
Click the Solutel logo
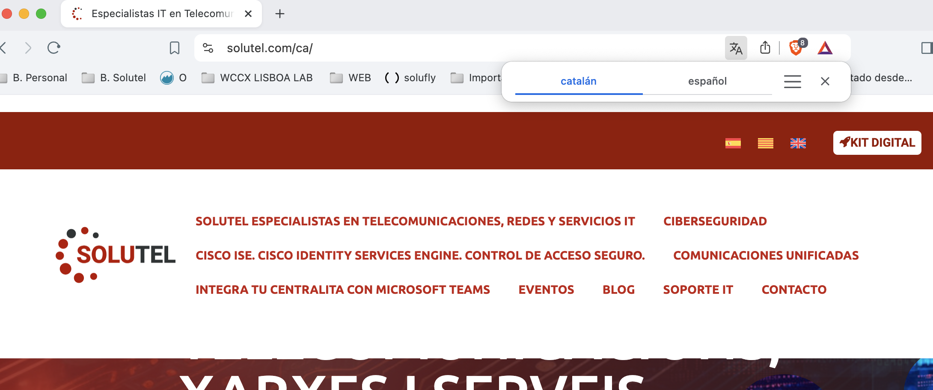(116, 255)
